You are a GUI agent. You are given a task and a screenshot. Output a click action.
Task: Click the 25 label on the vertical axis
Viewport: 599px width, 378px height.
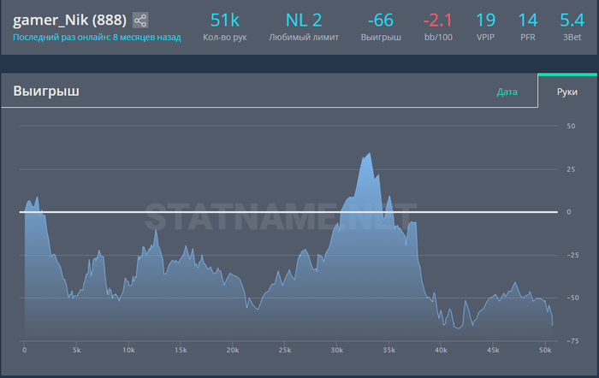pos(570,168)
